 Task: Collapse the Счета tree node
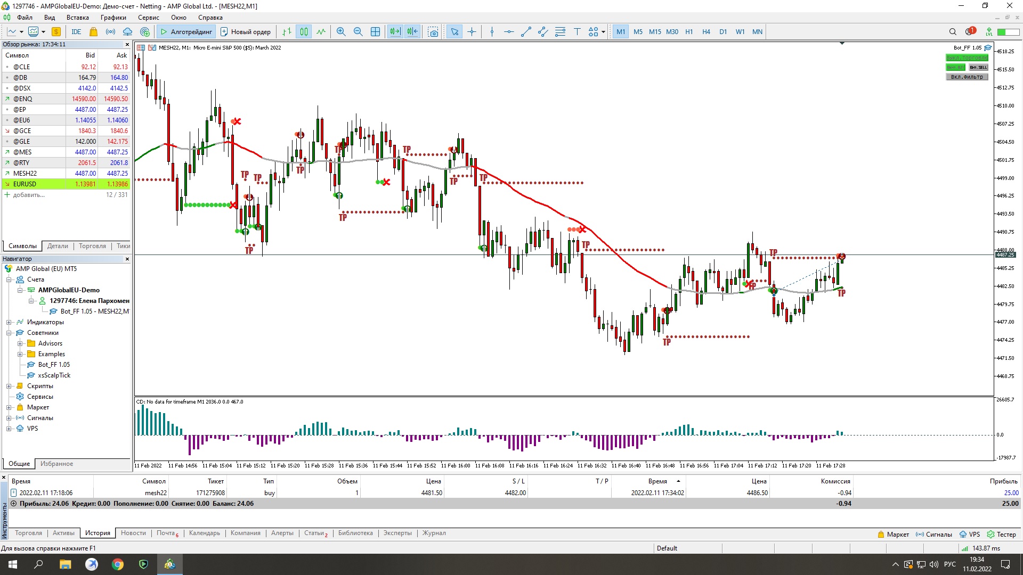(9, 280)
